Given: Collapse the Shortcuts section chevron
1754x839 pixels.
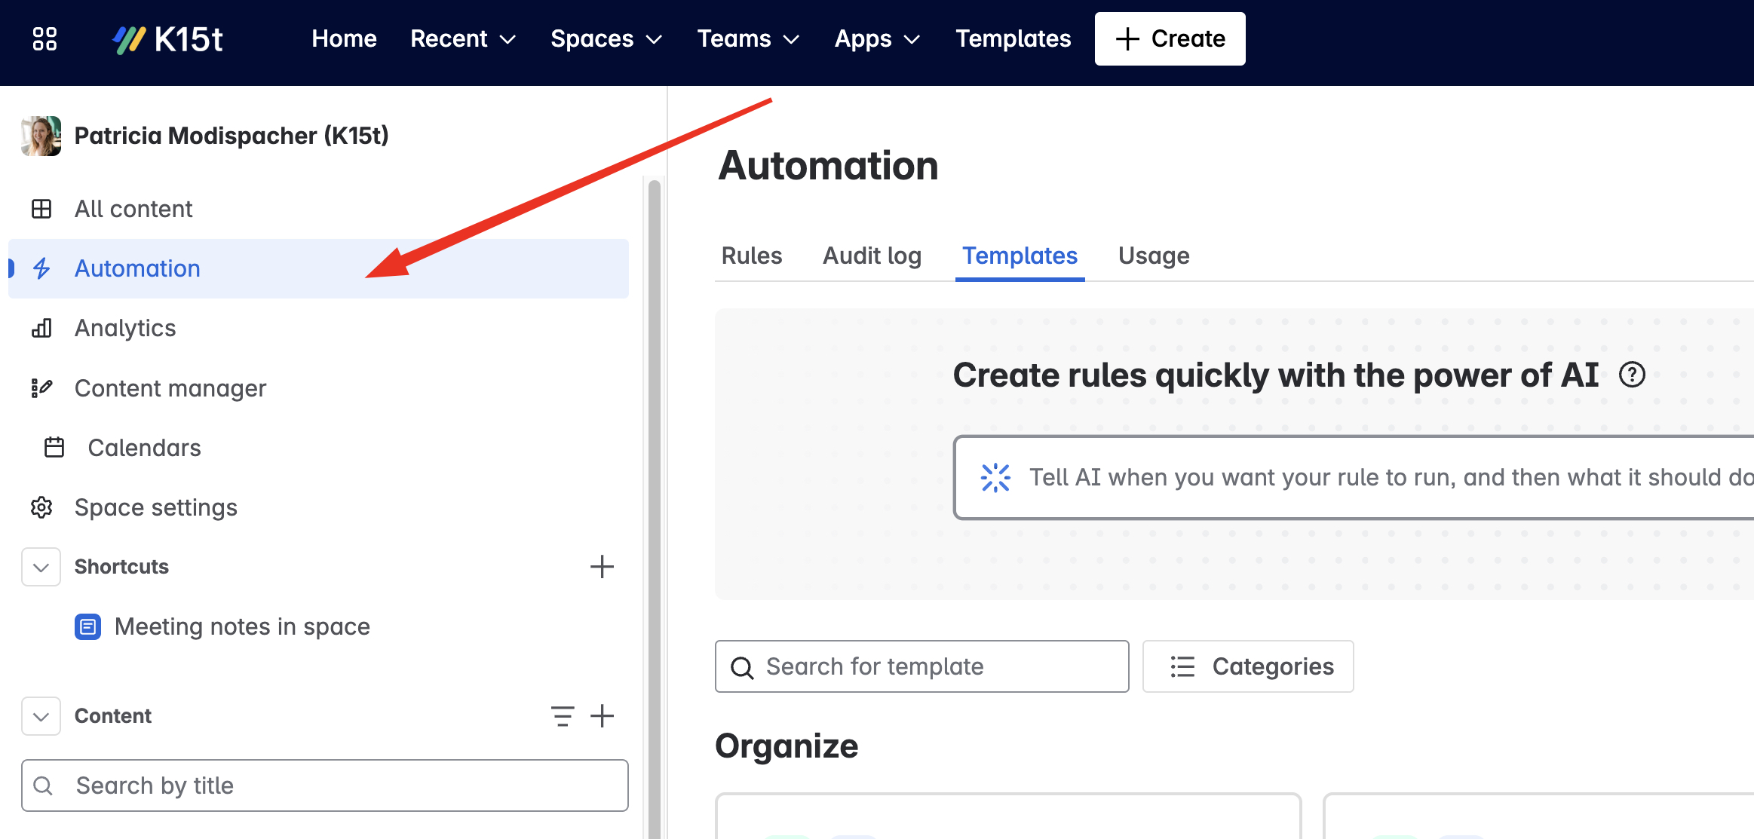Looking at the screenshot, I should 41,567.
